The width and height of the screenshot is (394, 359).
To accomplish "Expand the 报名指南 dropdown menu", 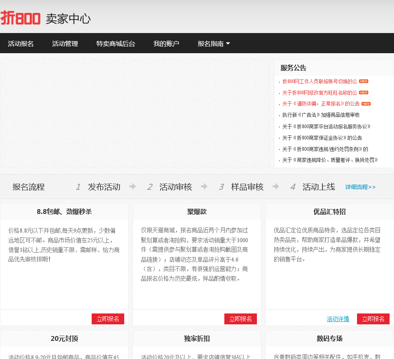I will click(213, 44).
